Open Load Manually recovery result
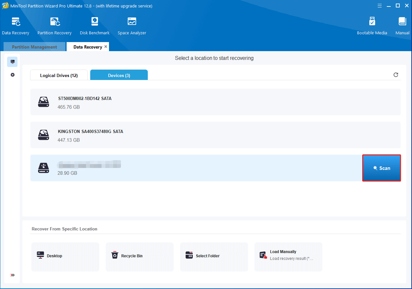The height and width of the screenshot is (289, 412). click(288, 257)
